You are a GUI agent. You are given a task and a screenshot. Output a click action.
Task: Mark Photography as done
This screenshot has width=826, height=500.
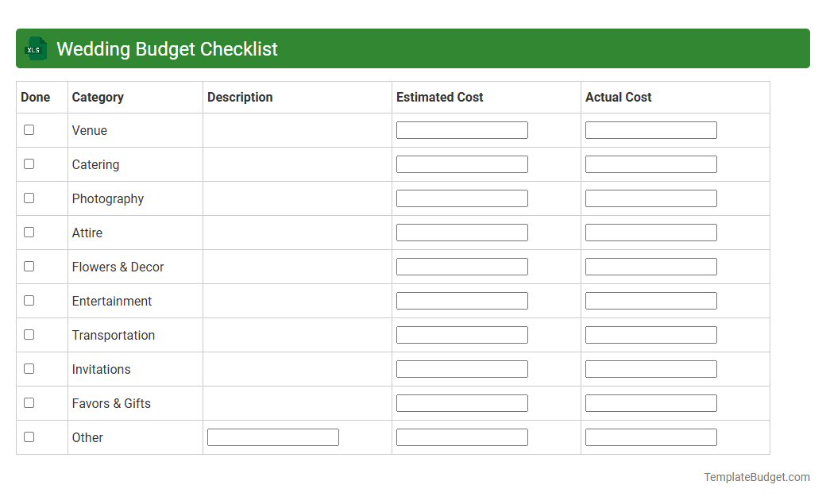[29, 198]
